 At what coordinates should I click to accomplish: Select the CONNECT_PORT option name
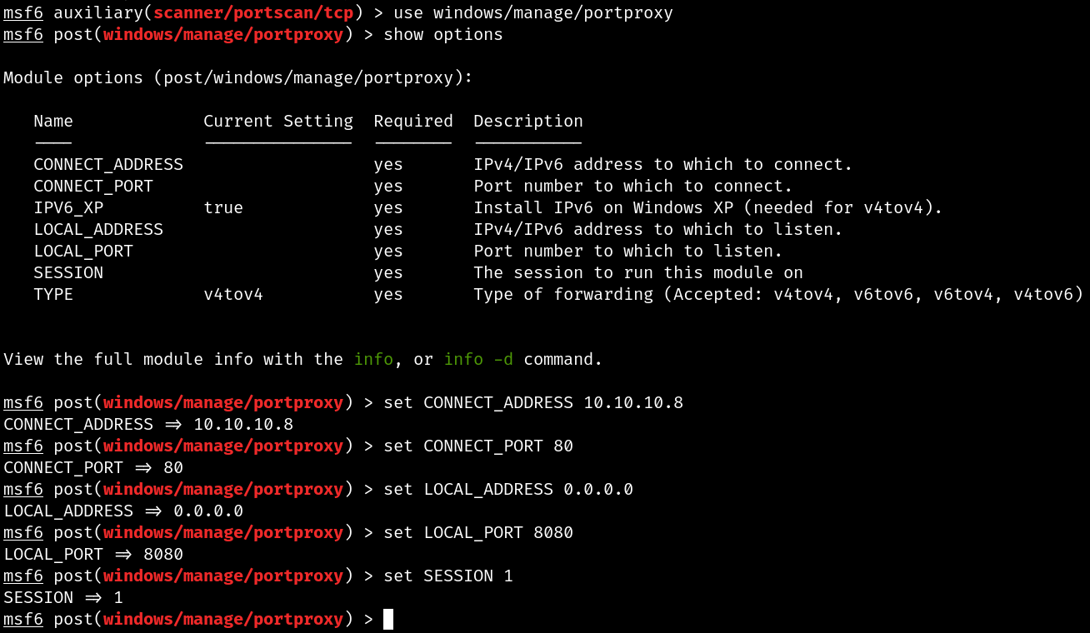coord(93,186)
